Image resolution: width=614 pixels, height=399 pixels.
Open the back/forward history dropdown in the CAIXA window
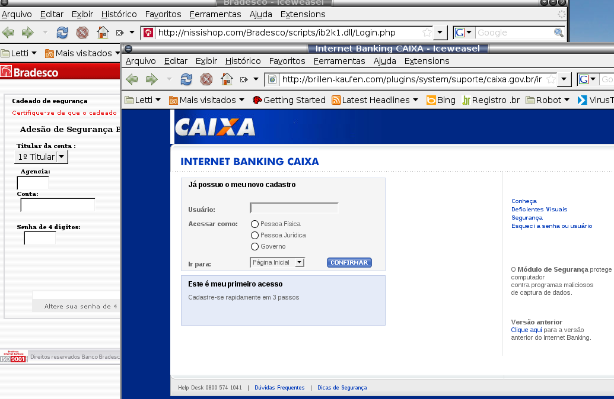click(x=169, y=79)
